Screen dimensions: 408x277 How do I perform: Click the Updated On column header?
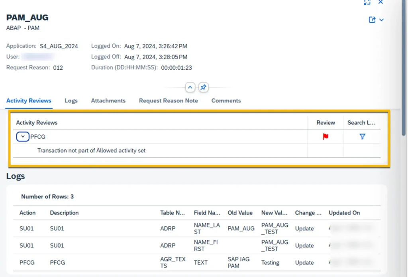[x=344, y=213]
